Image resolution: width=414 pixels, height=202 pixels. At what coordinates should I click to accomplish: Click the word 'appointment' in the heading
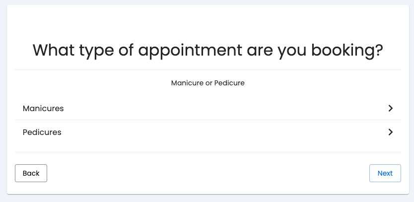coord(190,51)
